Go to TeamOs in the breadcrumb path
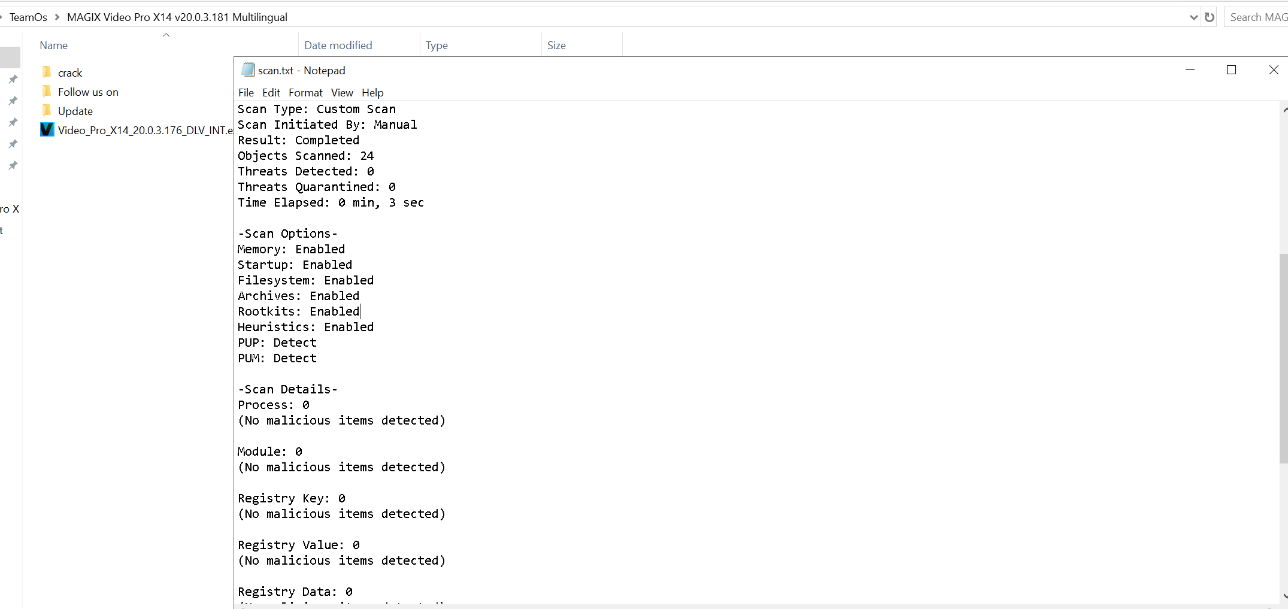The height and width of the screenshot is (609, 1288). tap(28, 17)
